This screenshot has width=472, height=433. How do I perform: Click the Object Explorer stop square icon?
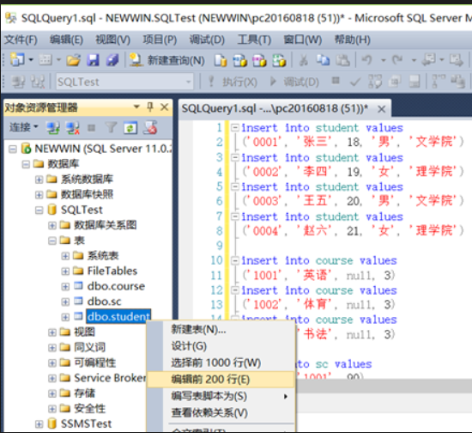pyautogui.click(x=91, y=128)
